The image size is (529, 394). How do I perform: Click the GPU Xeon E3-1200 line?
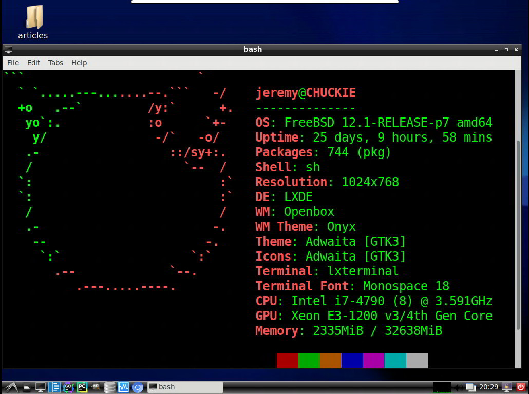point(374,316)
